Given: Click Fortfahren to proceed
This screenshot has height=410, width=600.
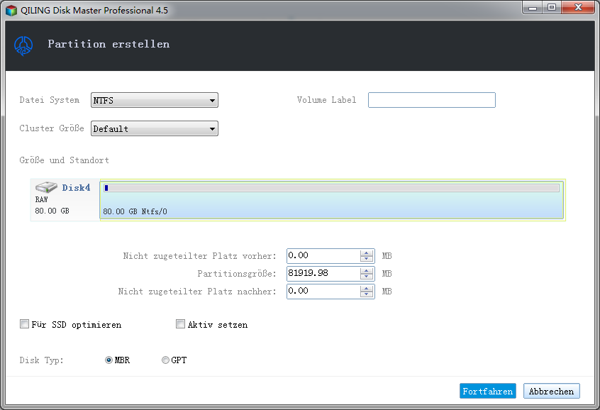Looking at the screenshot, I should click(488, 392).
